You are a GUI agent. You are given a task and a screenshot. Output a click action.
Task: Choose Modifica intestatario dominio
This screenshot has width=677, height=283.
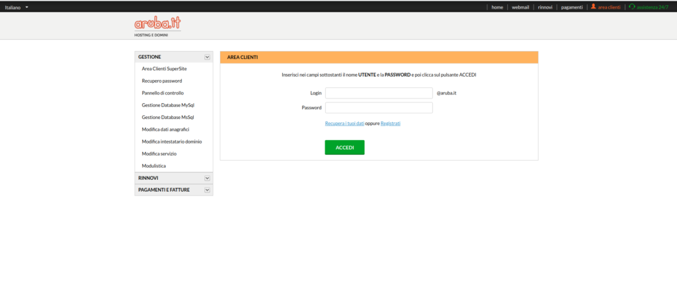[x=172, y=141]
